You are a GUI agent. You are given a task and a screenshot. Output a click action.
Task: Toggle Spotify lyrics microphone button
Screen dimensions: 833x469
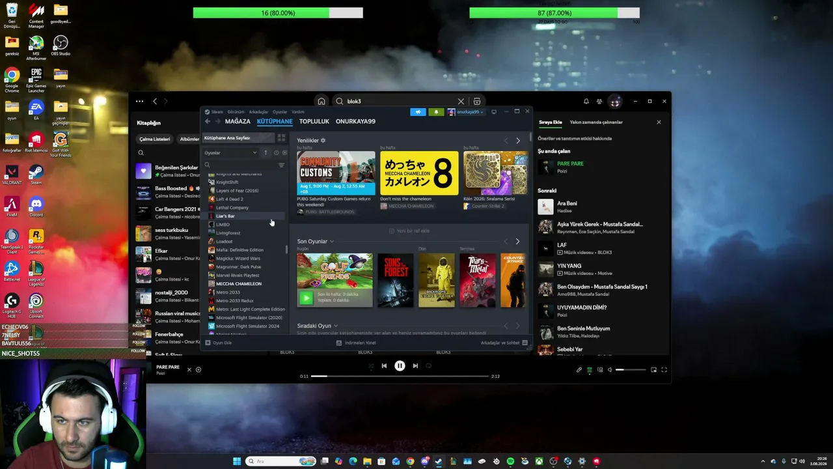579,370
